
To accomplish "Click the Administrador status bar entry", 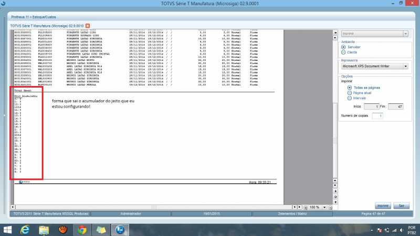I will tap(131, 214).
